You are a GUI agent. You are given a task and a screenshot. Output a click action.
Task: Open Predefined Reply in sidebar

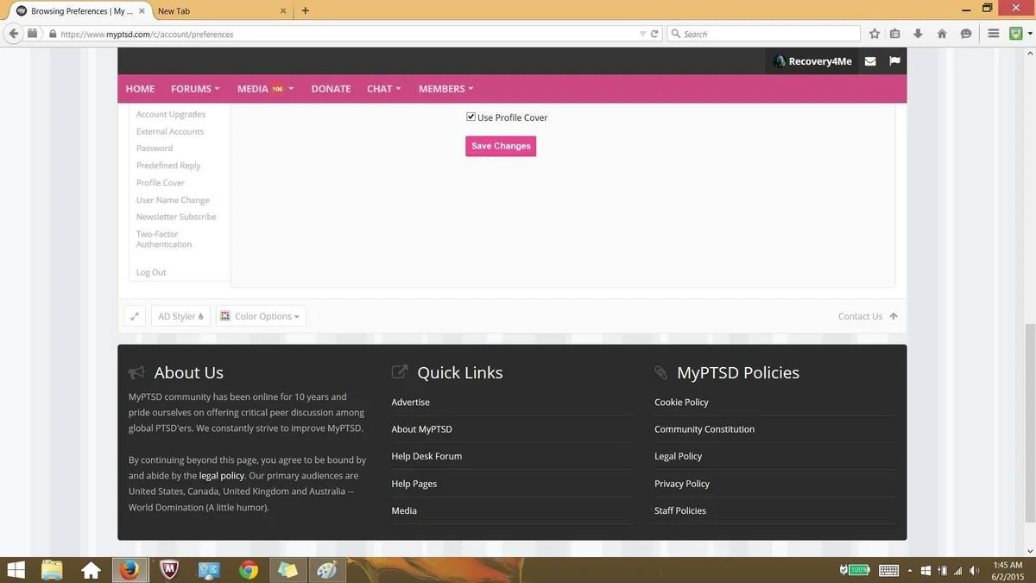pos(168,166)
